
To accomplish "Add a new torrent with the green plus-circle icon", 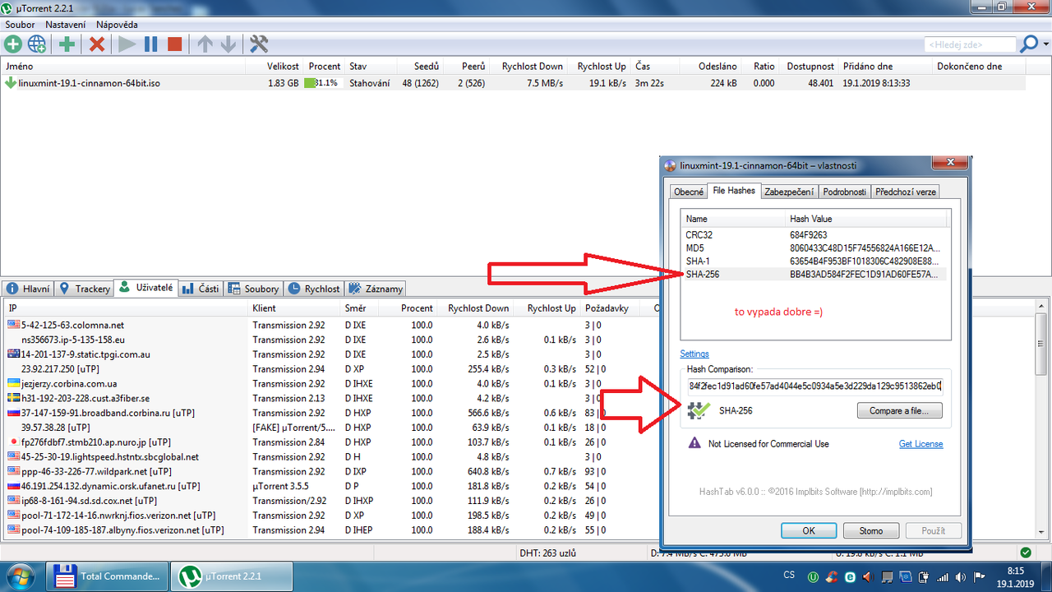I will click(13, 44).
